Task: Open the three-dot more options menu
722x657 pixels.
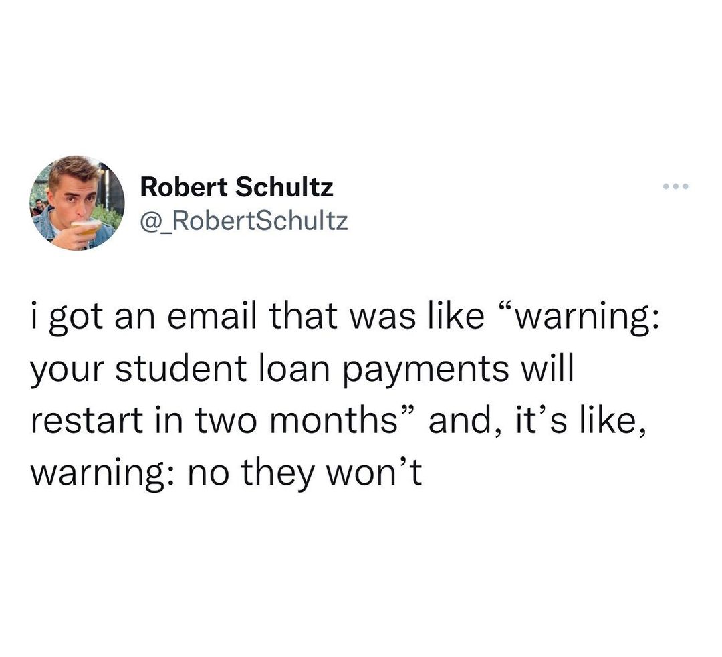Action: (x=675, y=186)
